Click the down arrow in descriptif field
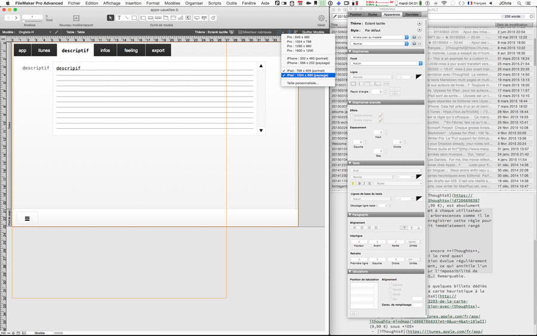Screen dimensions: 537x336 [261, 131]
